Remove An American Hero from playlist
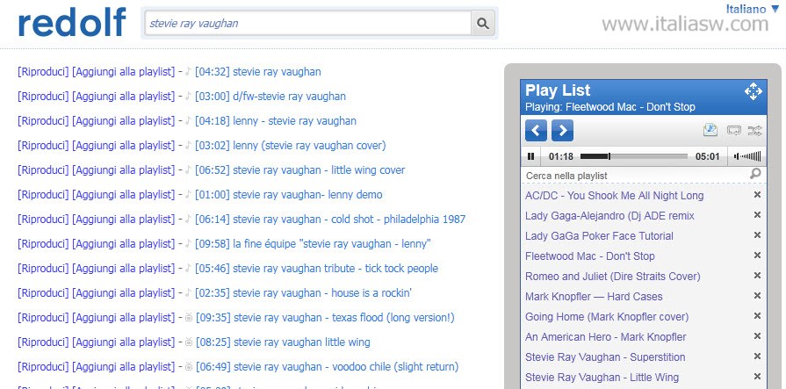This screenshot has height=389, width=786. [x=757, y=335]
